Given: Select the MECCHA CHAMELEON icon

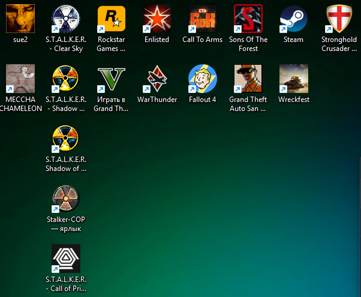Looking at the screenshot, I should pos(20,79).
